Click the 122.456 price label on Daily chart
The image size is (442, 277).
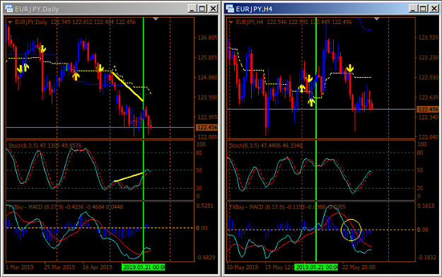[x=207, y=127]
